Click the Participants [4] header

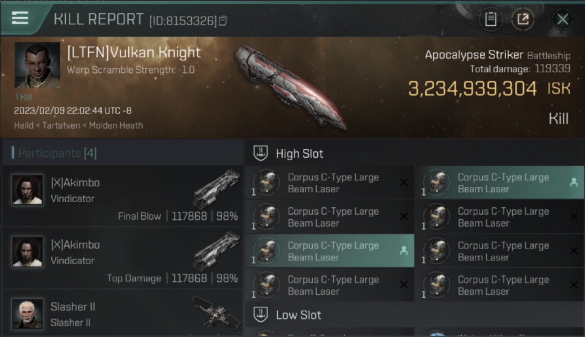click(x=57, y=153)
